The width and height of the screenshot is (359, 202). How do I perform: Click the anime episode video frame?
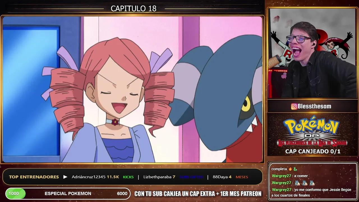(x=133, y=89)
